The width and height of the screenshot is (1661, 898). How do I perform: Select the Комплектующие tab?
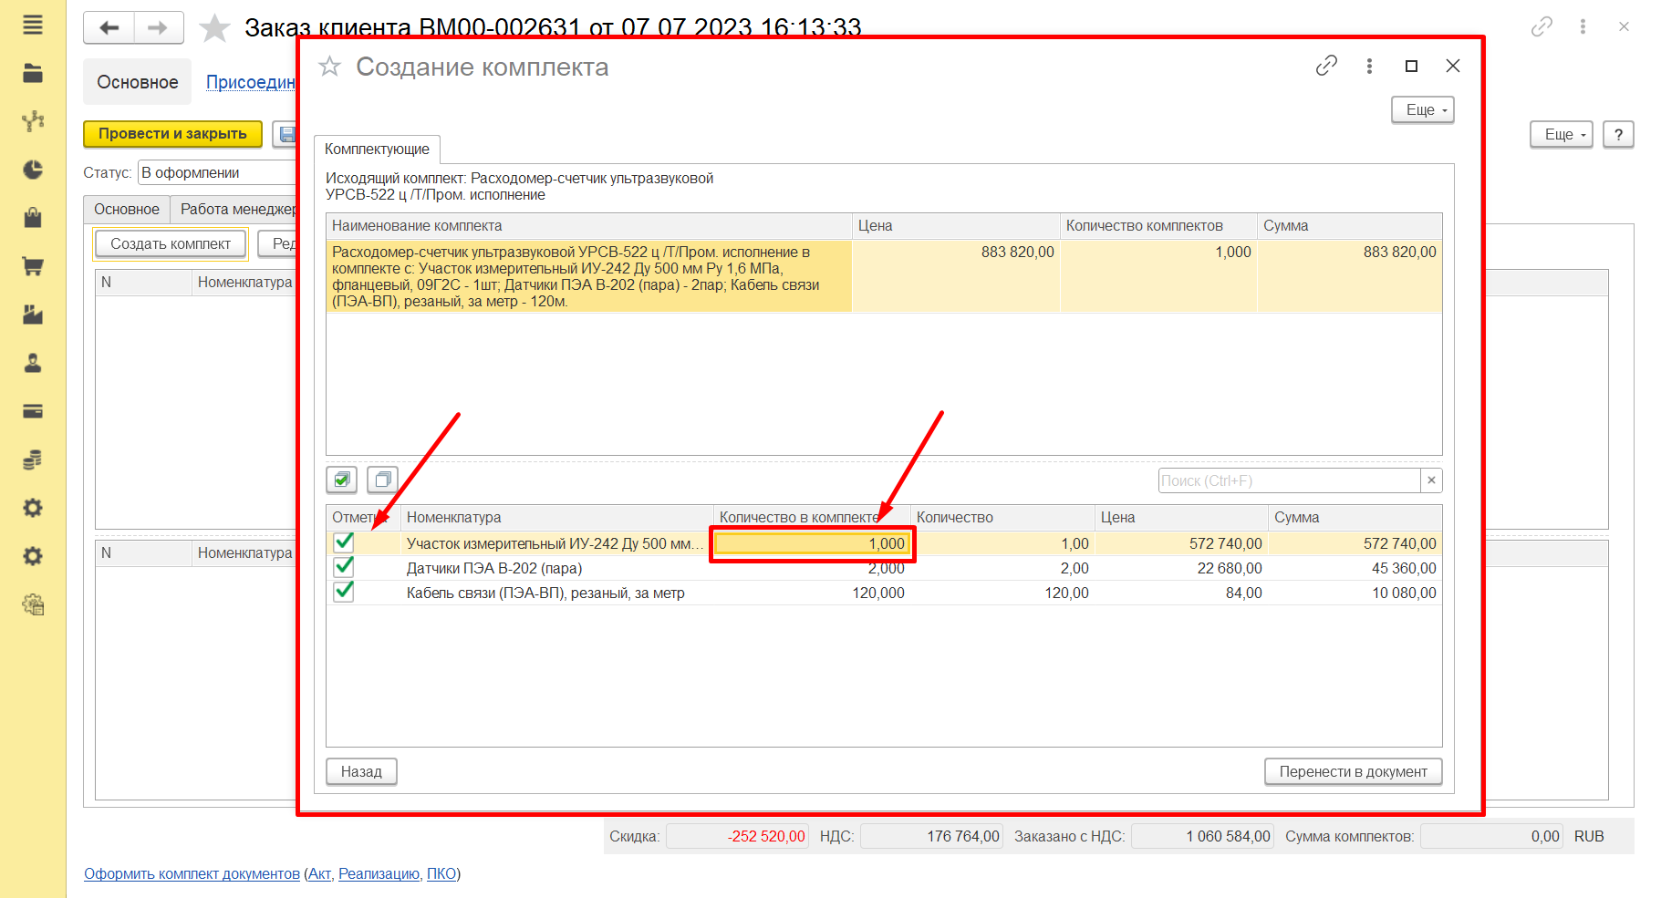tap(377, 149)
